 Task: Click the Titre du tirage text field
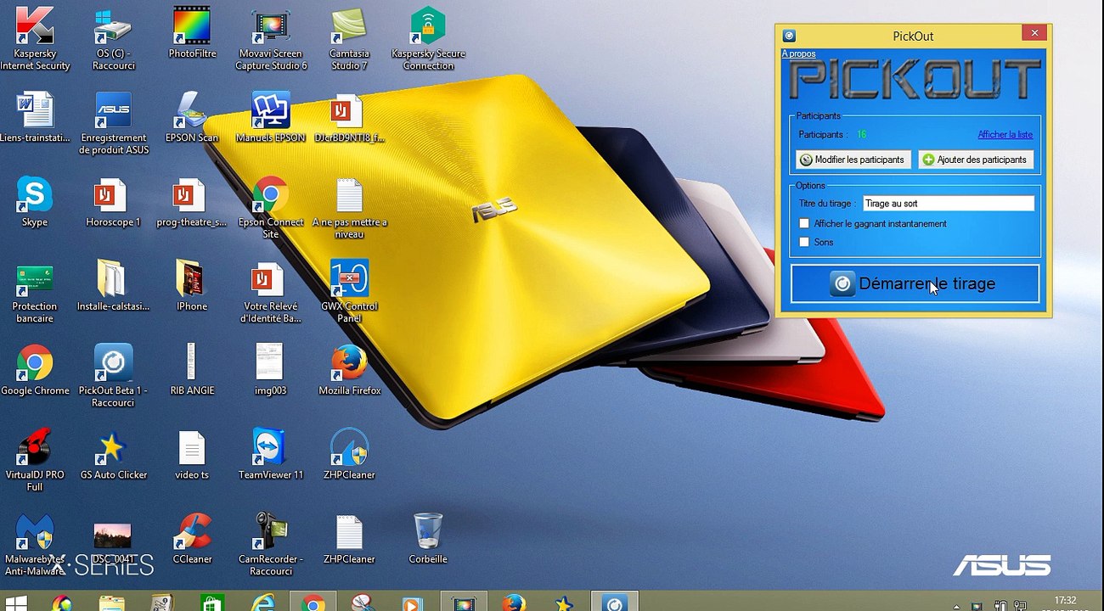coord(948,204)
